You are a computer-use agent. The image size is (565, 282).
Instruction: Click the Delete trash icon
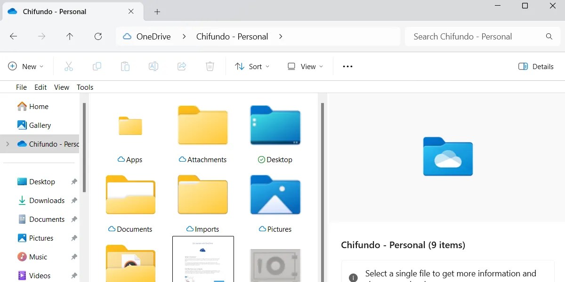(210, 66)
